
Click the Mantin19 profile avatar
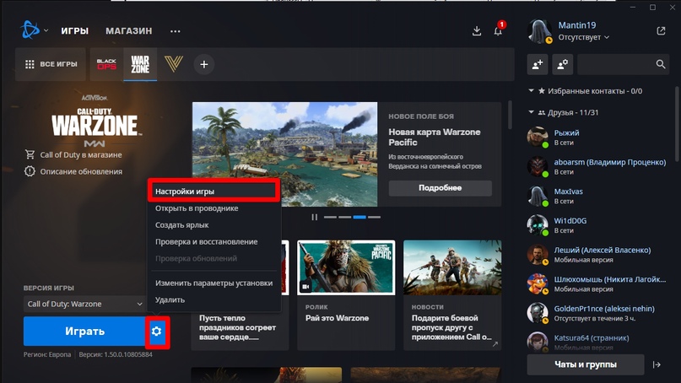[x=539, y=31]
